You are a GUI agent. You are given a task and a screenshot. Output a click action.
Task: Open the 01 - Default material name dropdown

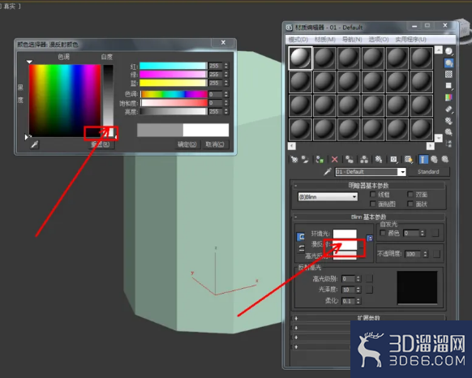[x=402, y=172]
